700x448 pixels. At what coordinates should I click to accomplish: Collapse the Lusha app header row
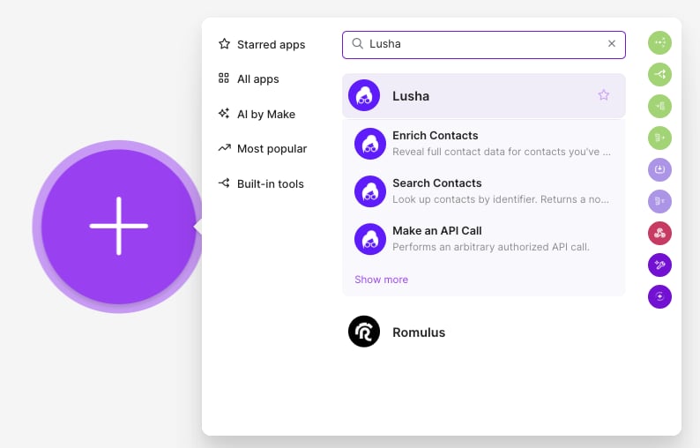click(x=484, y=95)
